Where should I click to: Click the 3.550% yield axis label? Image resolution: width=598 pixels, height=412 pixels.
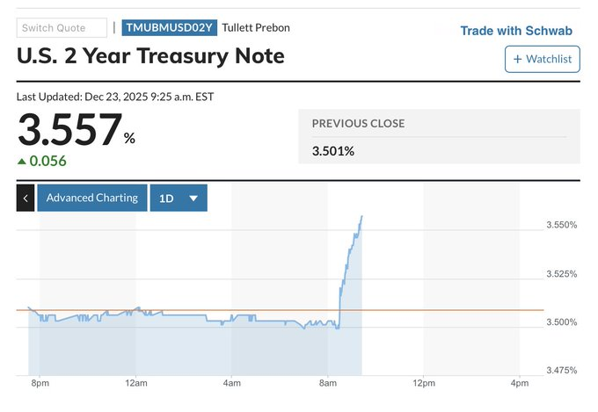pos(561,226)
